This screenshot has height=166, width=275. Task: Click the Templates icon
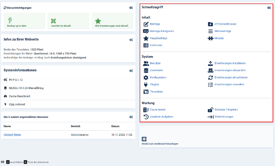(146, 92)
